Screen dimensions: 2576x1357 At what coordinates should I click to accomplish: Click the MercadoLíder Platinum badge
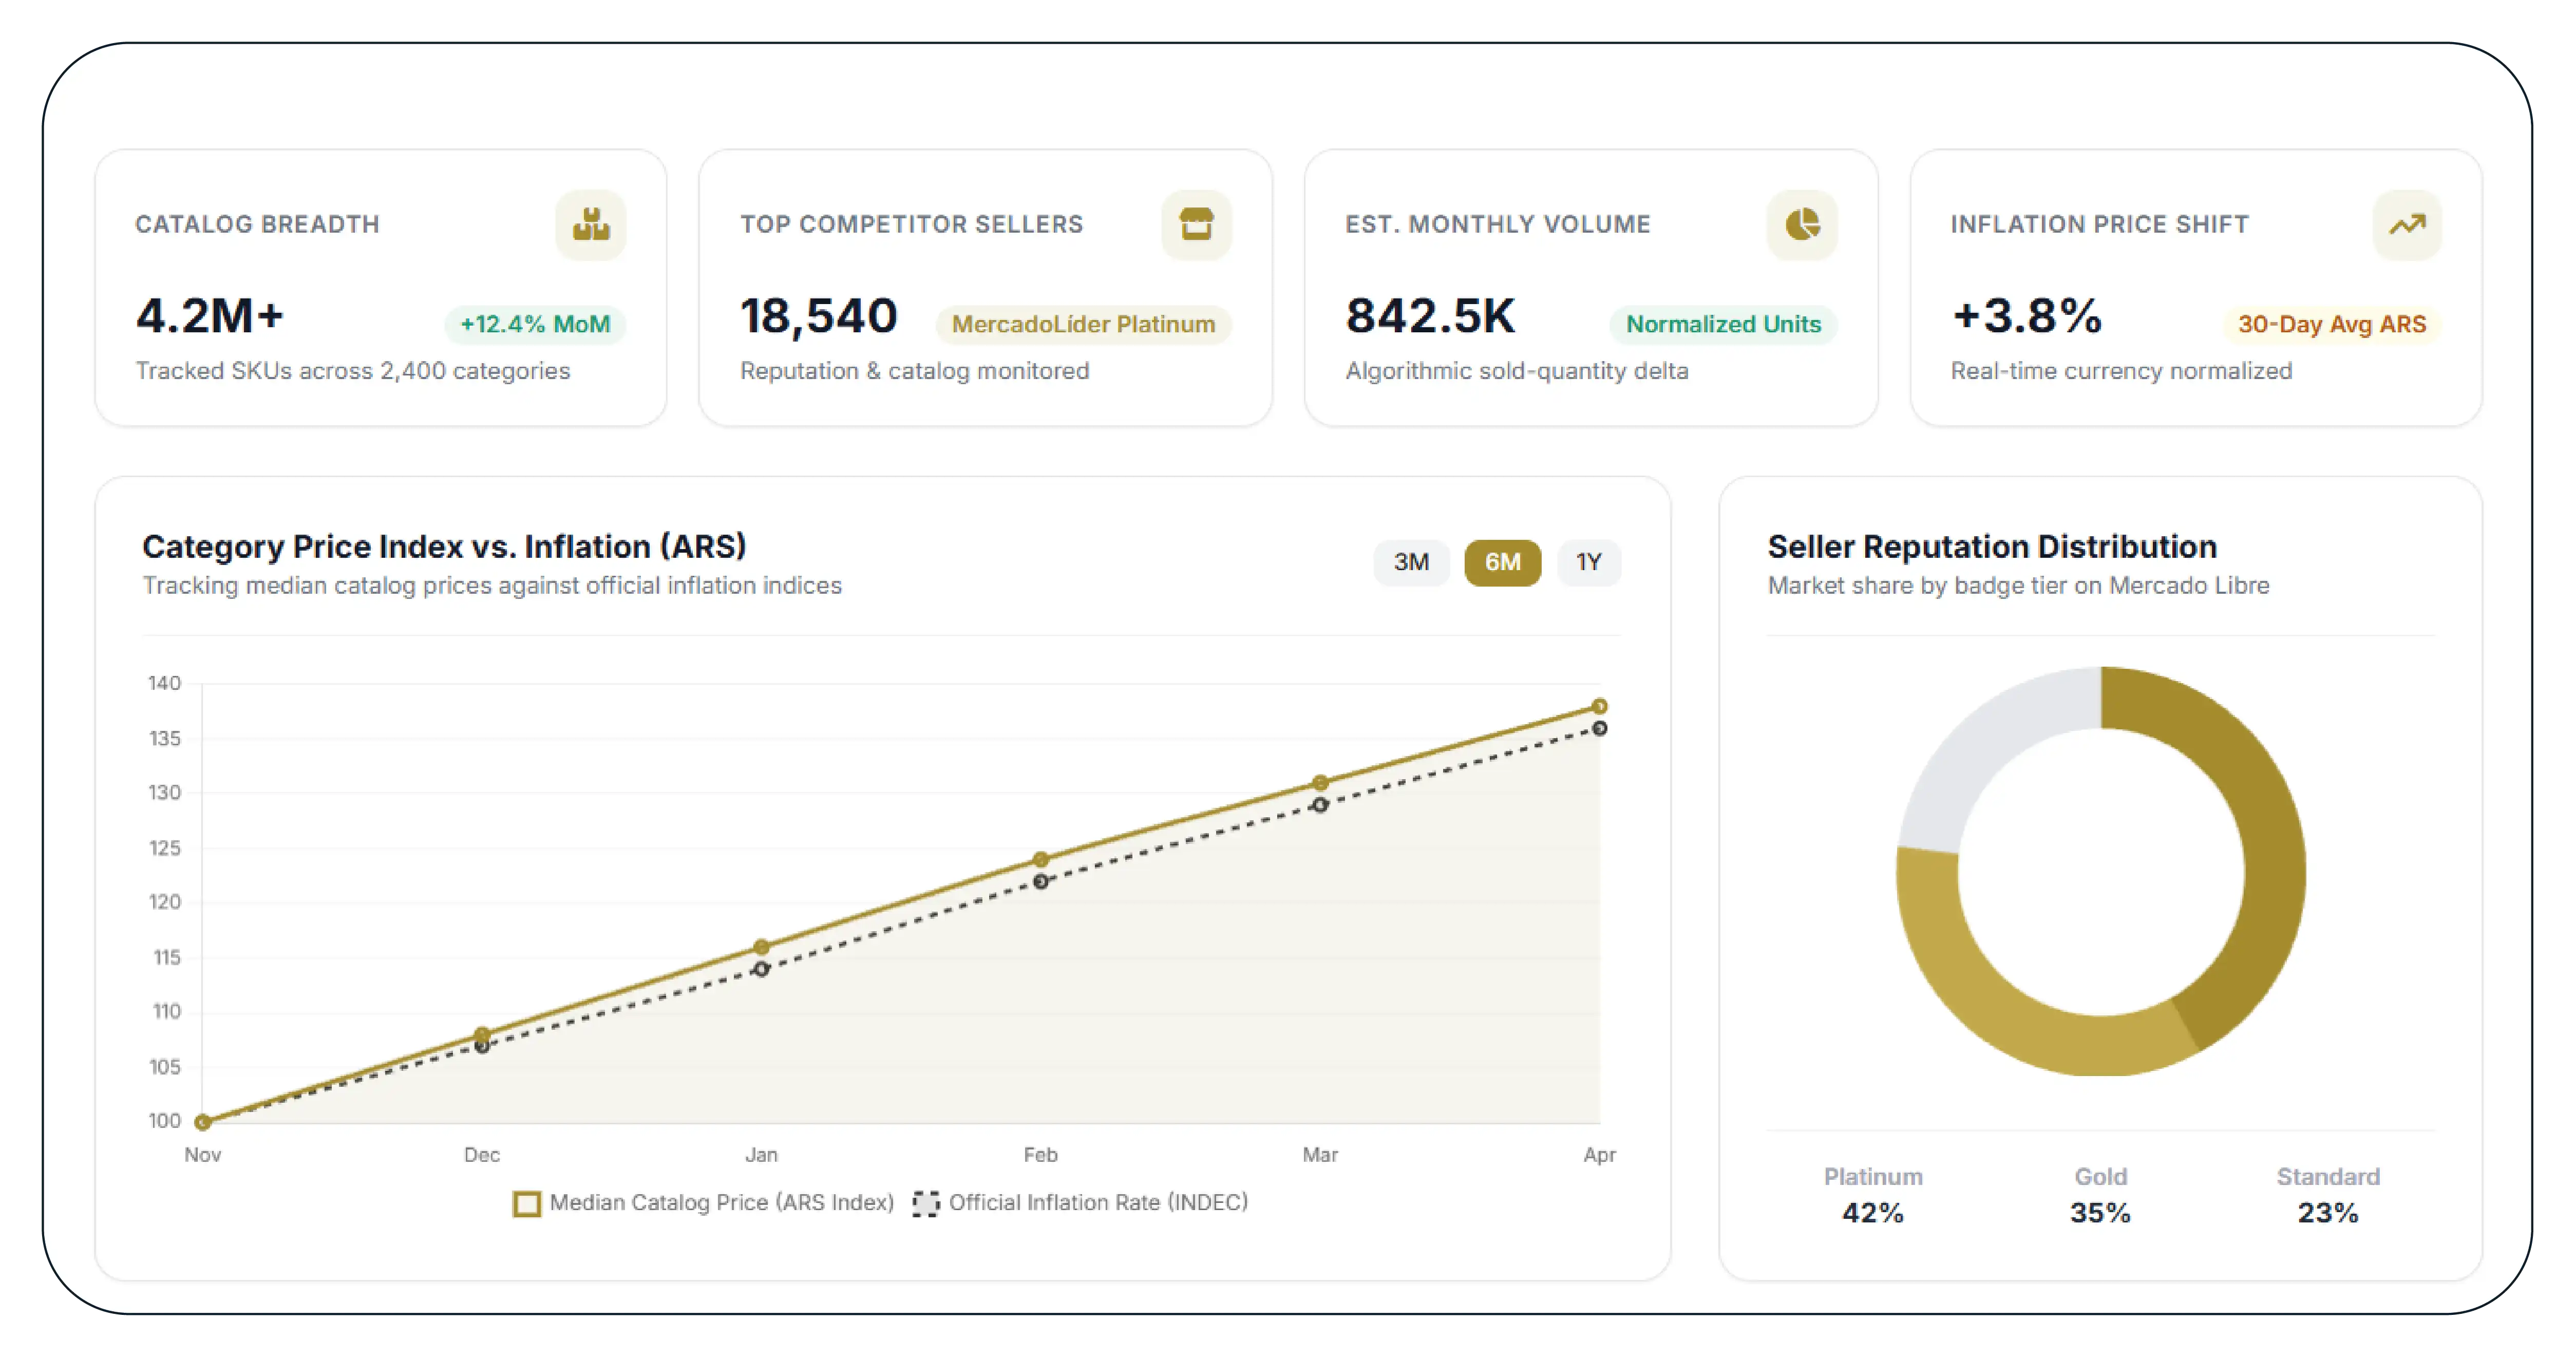tap(1083, 324)
